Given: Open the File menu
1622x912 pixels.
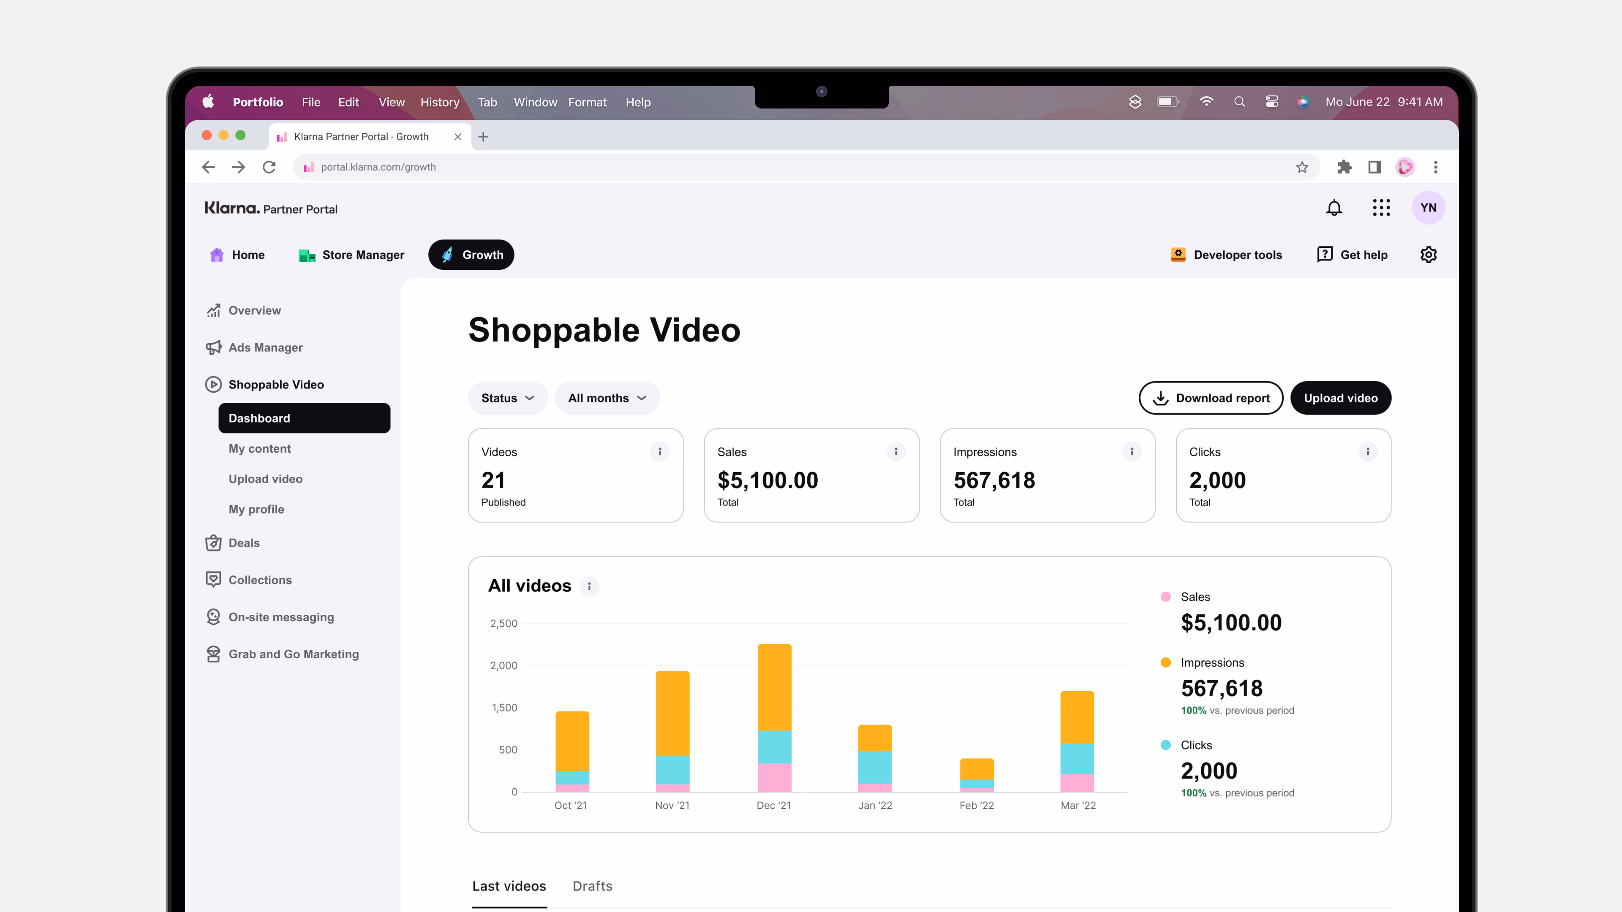Looking at the screenshot, I should [x=310, y=102].
